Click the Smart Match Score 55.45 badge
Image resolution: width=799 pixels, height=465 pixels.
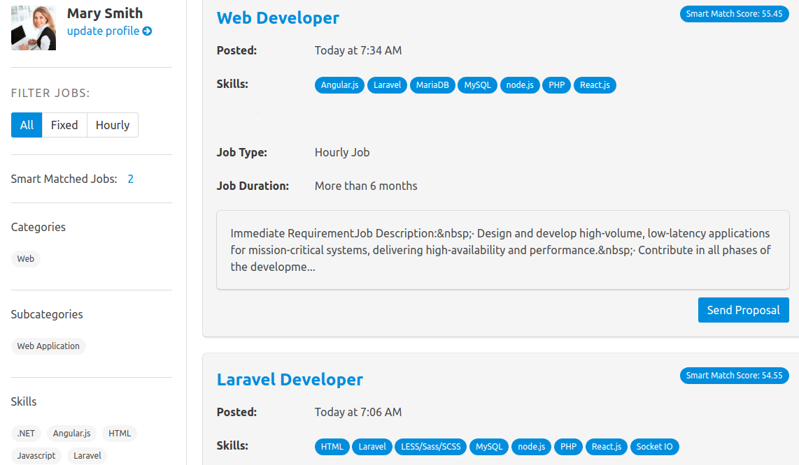(x=734, y=14)
